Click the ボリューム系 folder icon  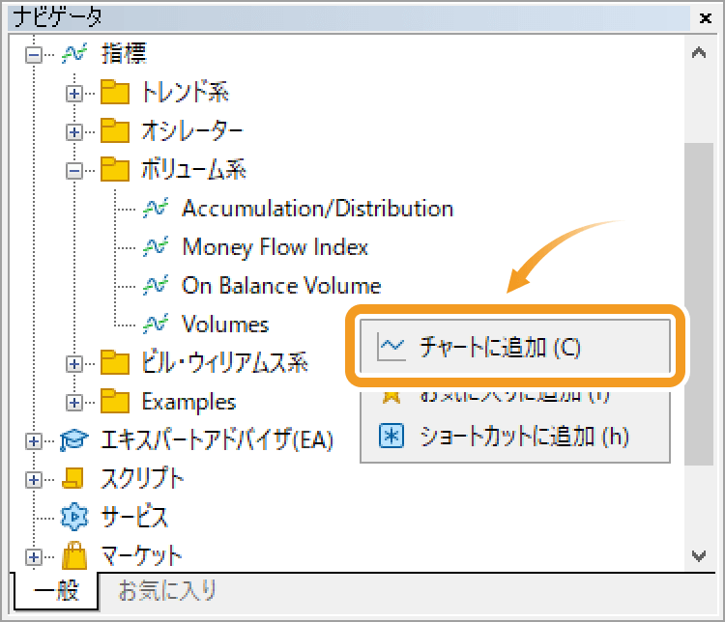pos(115,169)
